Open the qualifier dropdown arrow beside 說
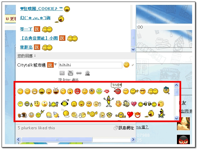The image size is (197, 149). (x=55, y=64)
